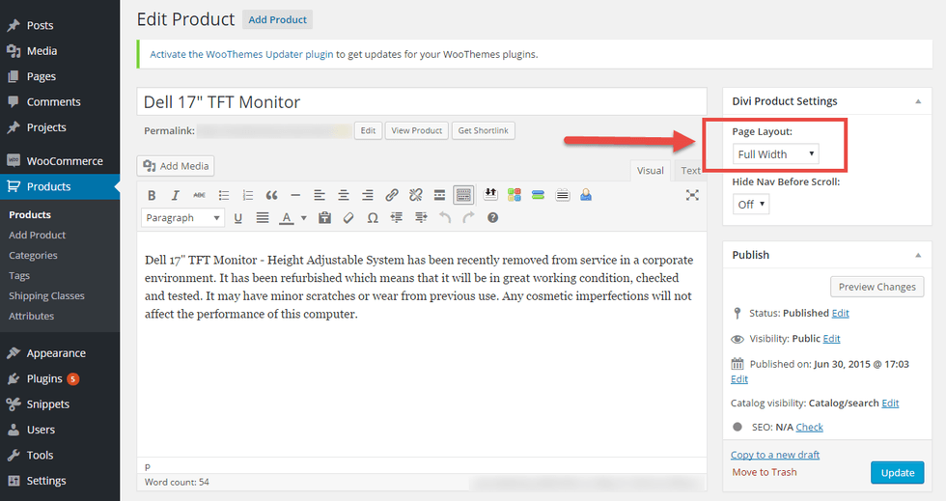Click the tabs shortcode icon in toolbar
Screen dimensions: 946x501
pos(562,194)
